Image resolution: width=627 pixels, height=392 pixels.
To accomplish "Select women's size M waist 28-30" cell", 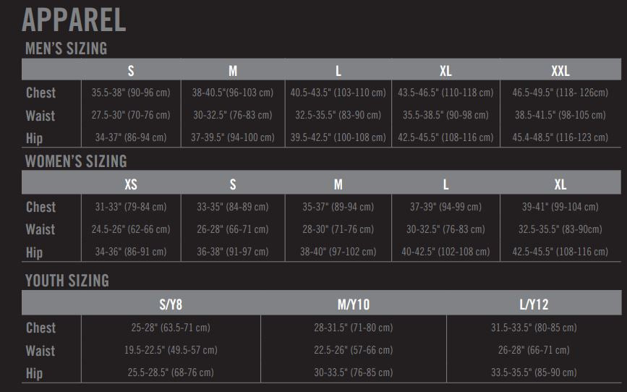I will point(338,229).
